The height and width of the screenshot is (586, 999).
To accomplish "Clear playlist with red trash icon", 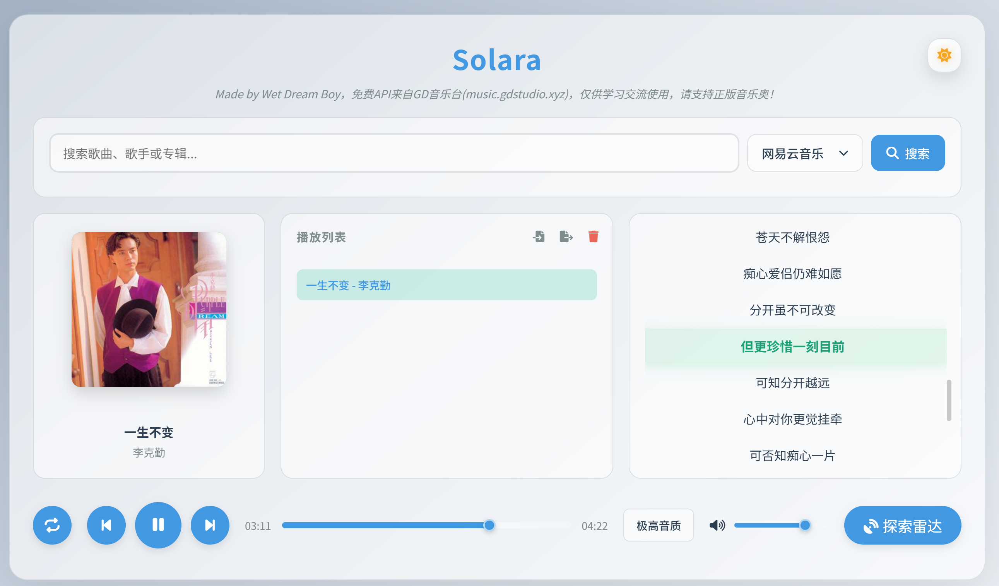I will click(x=593, y=237).
